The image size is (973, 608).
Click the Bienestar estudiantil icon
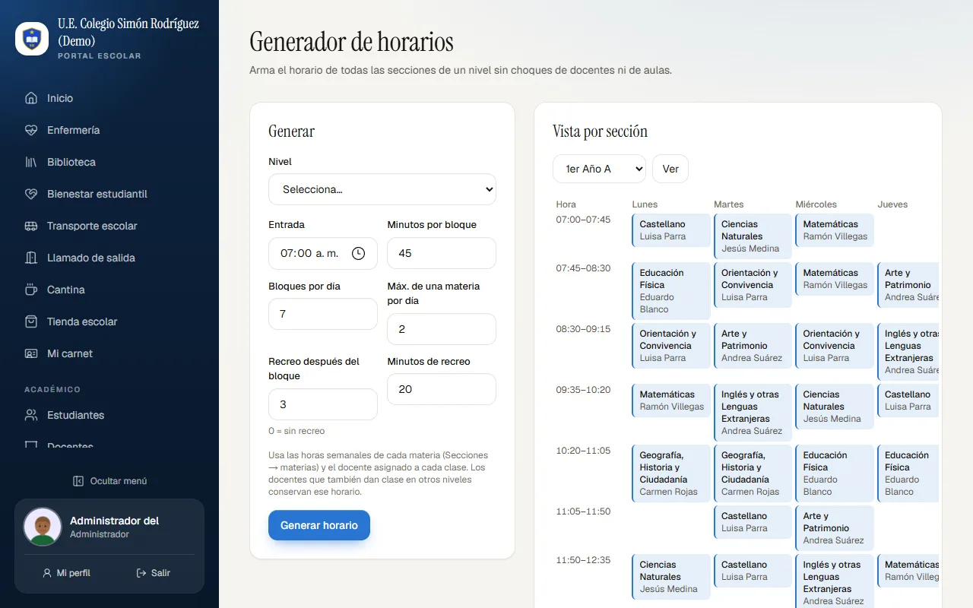point(31,194)
